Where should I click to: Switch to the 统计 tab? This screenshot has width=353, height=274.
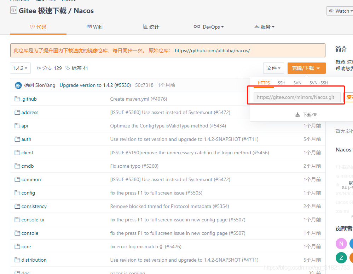(x=151, y=27)
